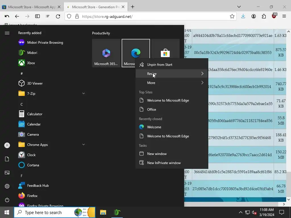The image size is (291, 218).
Task: Click the muted volume tray icon
Action: click(254, 212)
